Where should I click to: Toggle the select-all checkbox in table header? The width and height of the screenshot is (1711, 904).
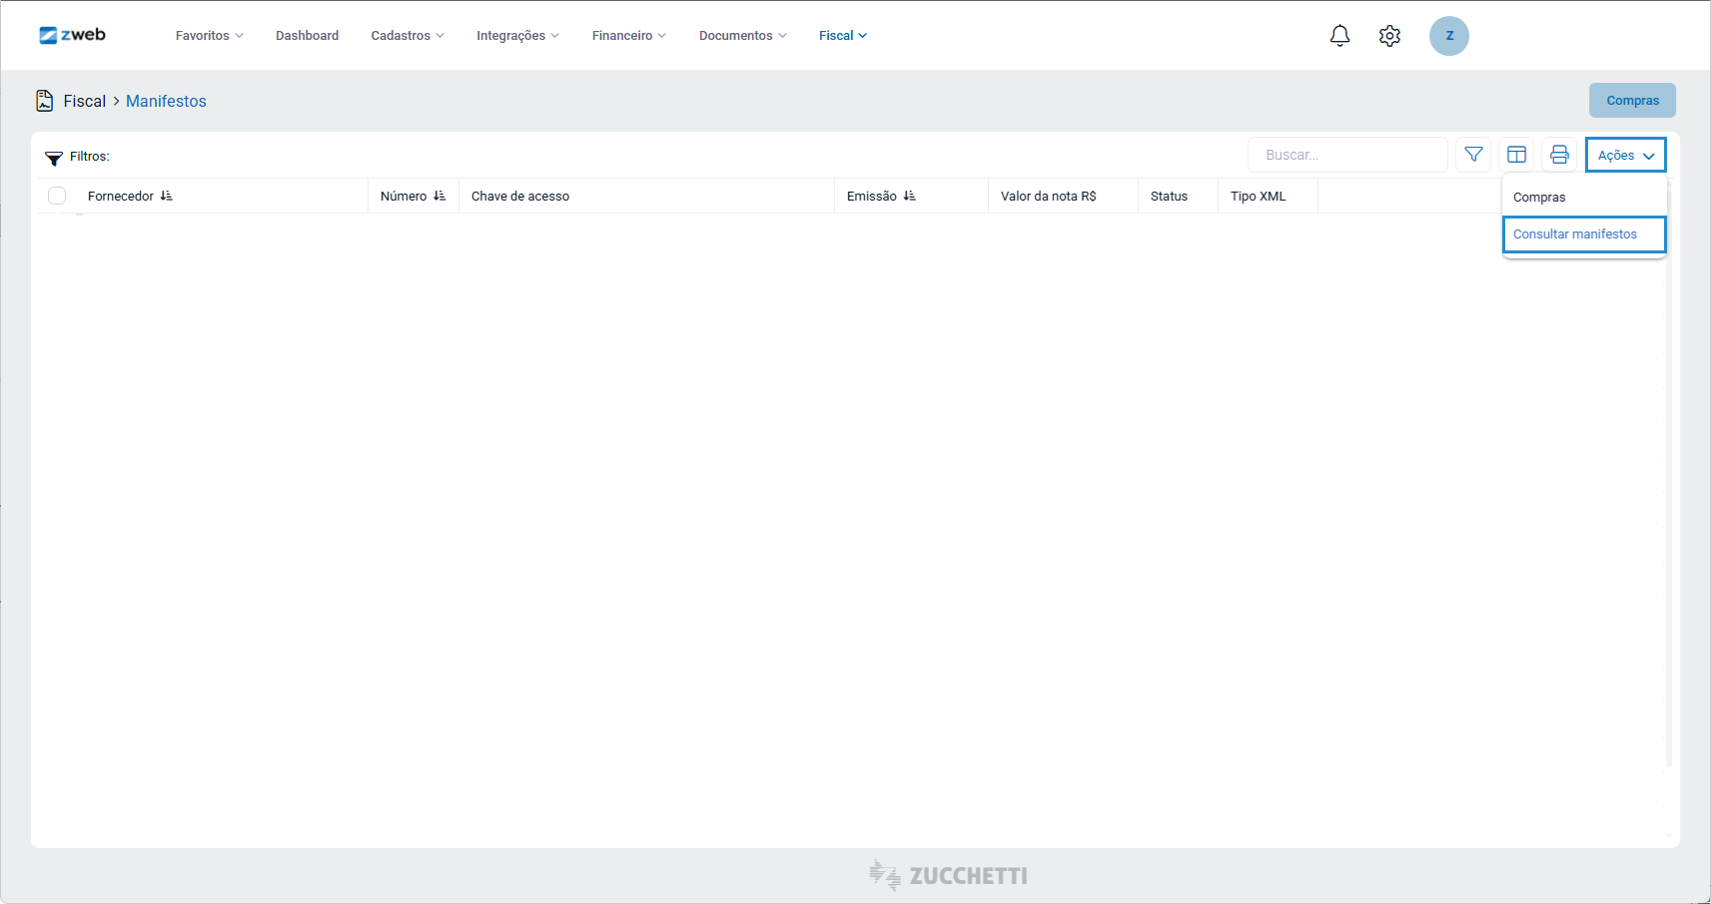(x=57, y=197)
